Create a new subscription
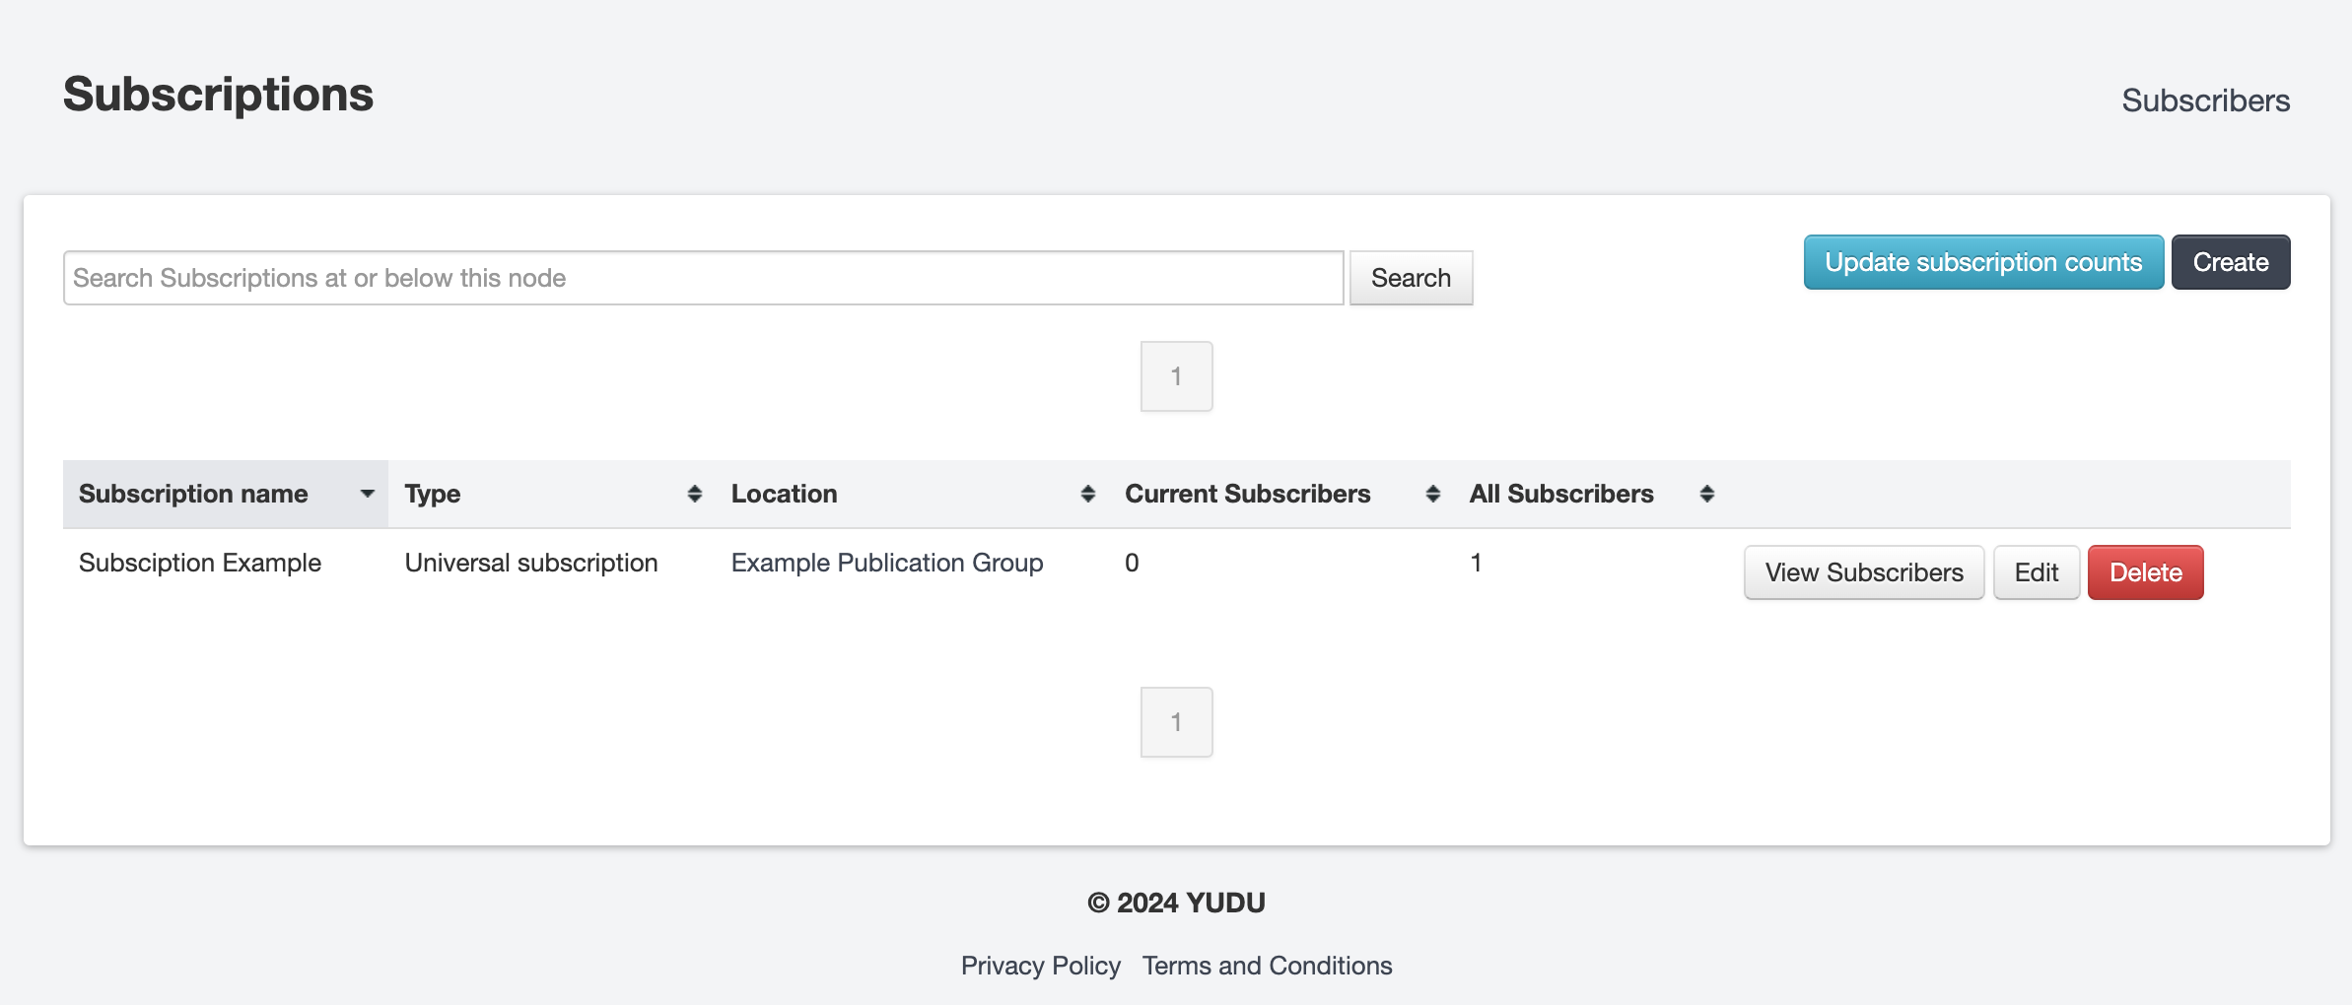This screenshot has width=2352, height=1005. pyautogui.click(x=2231, y=262)
